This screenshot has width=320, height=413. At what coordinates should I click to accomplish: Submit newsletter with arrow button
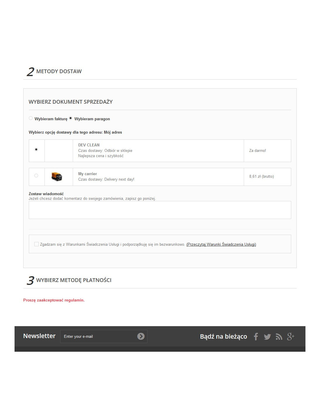pyautogui.click(x=141, y=336)
